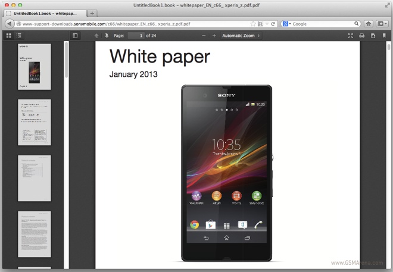Viewport: 393px width, 272px height.
Task: Open page 4 thumbnail
Action: coord(35,234)
